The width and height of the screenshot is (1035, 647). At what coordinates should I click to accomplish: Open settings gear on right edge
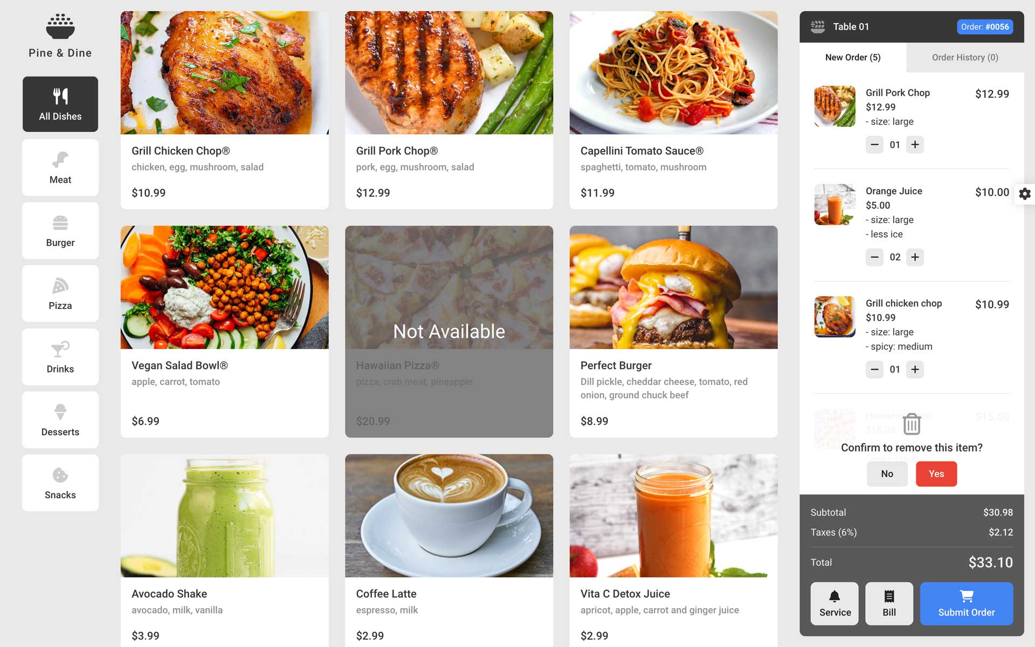tap(1025, 194)
